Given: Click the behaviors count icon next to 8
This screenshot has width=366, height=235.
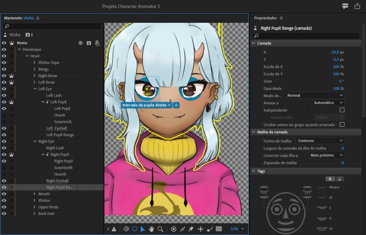Looking at the screenshot, I should point(28,35).
